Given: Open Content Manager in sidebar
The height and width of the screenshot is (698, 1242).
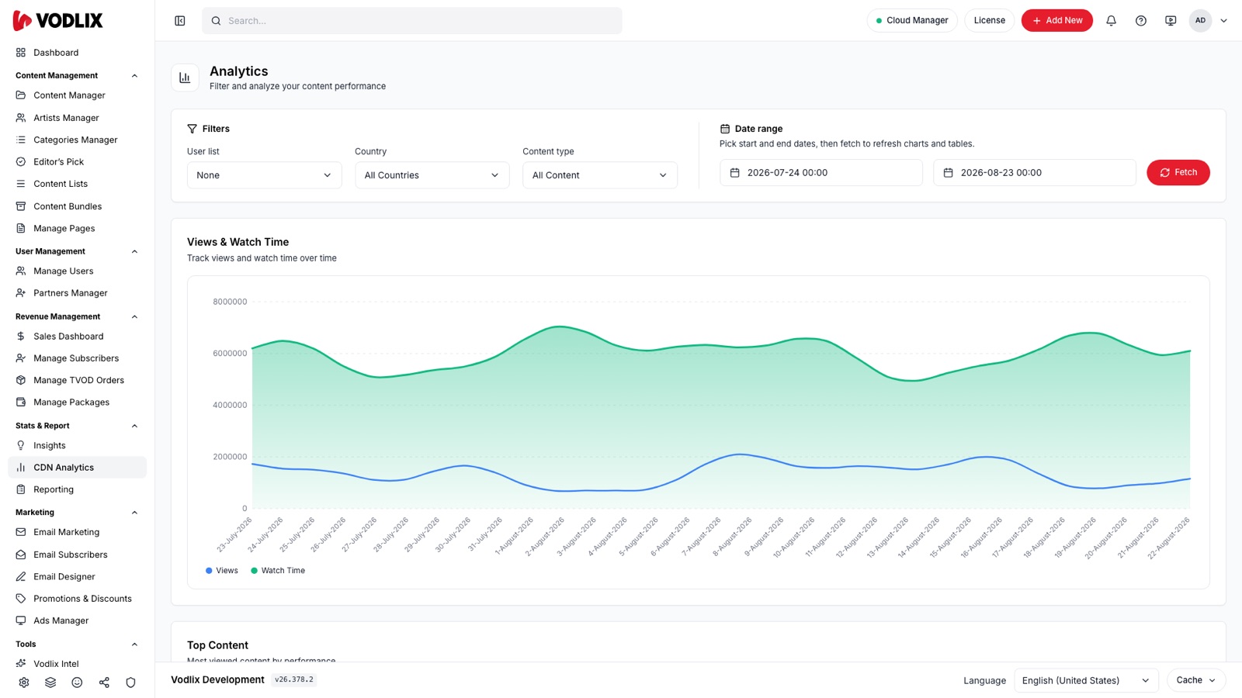Looking at the screenshot, I should click(x=77, y=95).
